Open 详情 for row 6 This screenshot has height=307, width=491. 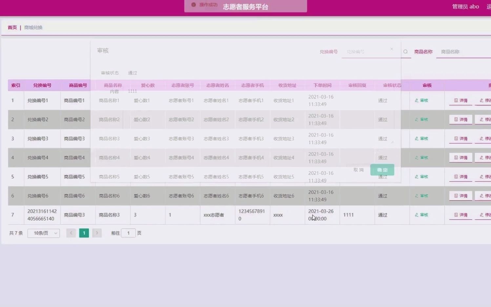point(460,195)
